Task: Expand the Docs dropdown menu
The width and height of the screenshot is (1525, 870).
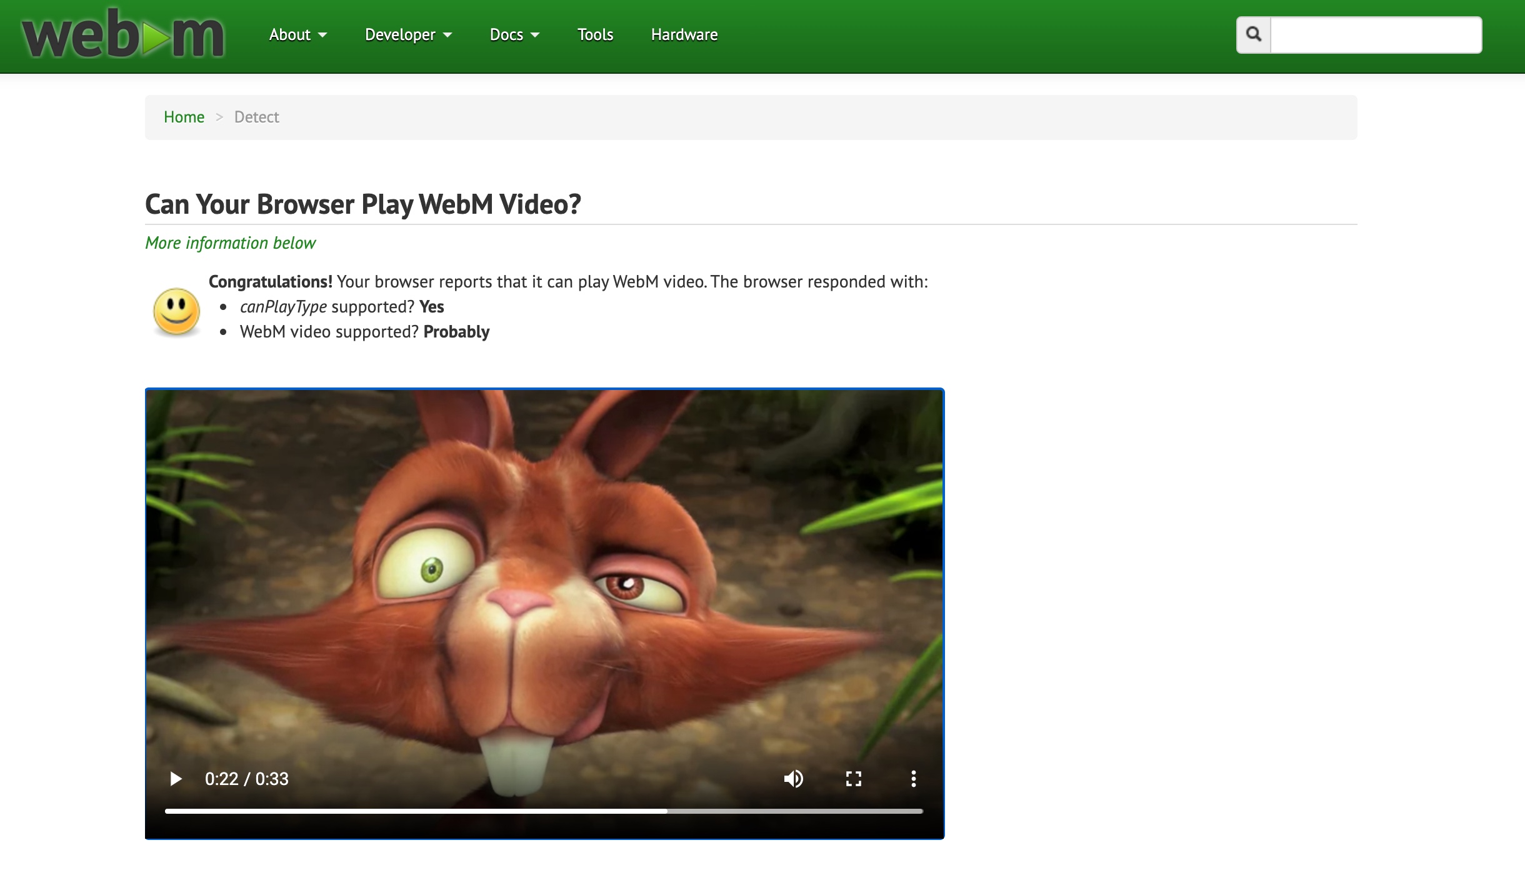Action: pos(514,35)
